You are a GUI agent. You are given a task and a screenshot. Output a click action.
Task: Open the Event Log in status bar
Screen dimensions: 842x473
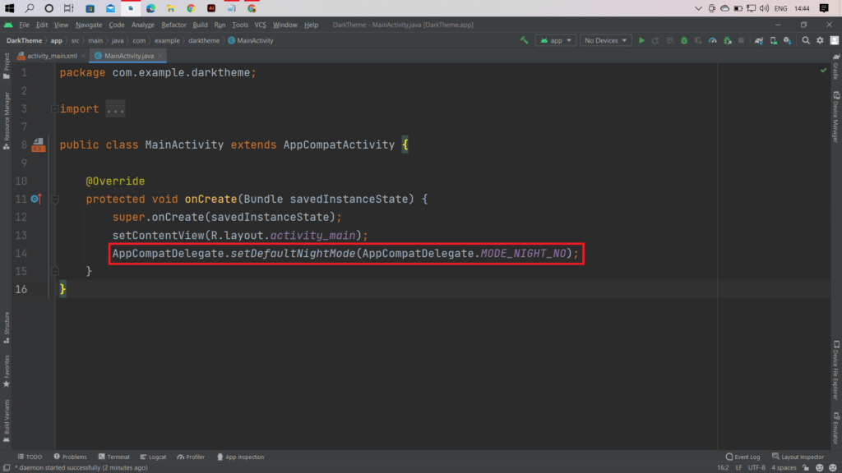tap(743, 457)
